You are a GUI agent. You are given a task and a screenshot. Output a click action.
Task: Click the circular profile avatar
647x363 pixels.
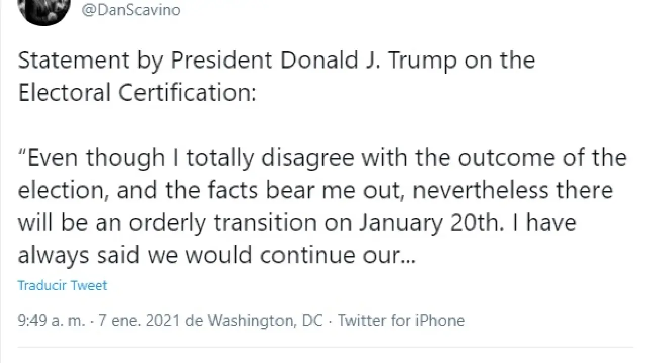44,10
